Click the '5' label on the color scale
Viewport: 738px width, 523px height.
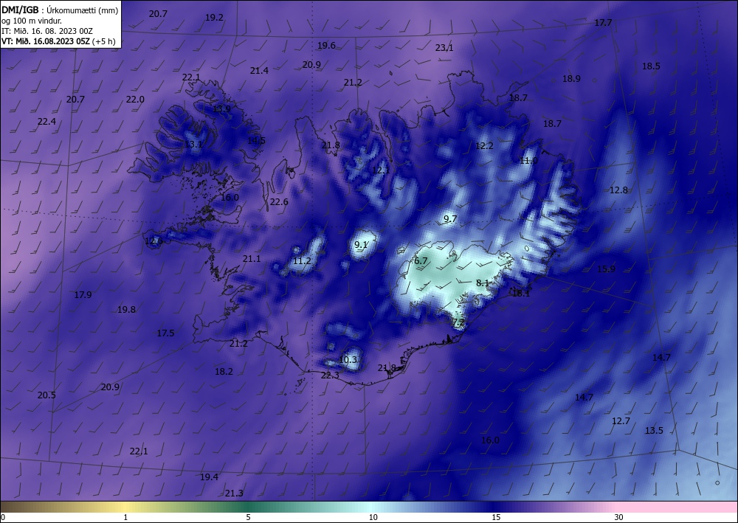tap(248, 517)
